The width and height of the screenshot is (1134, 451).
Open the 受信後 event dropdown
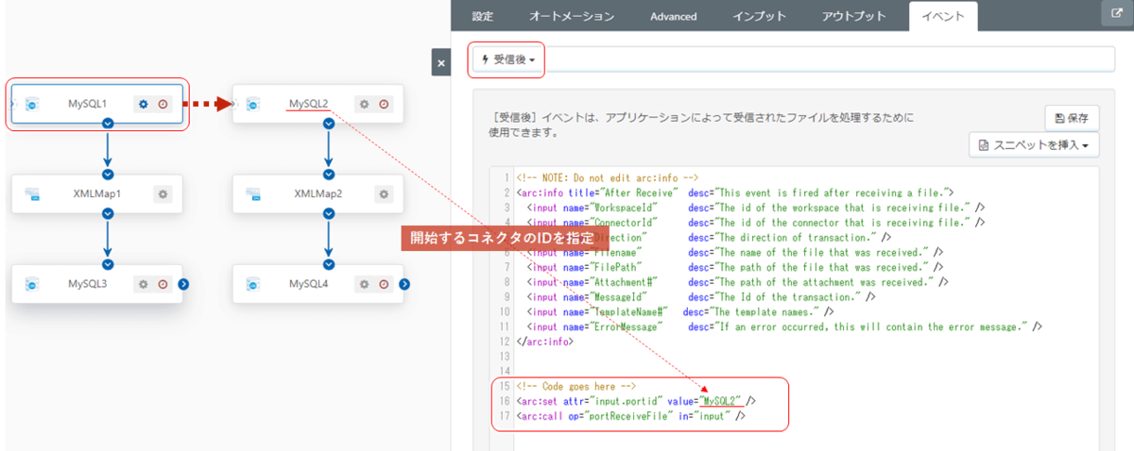point(509,59)
